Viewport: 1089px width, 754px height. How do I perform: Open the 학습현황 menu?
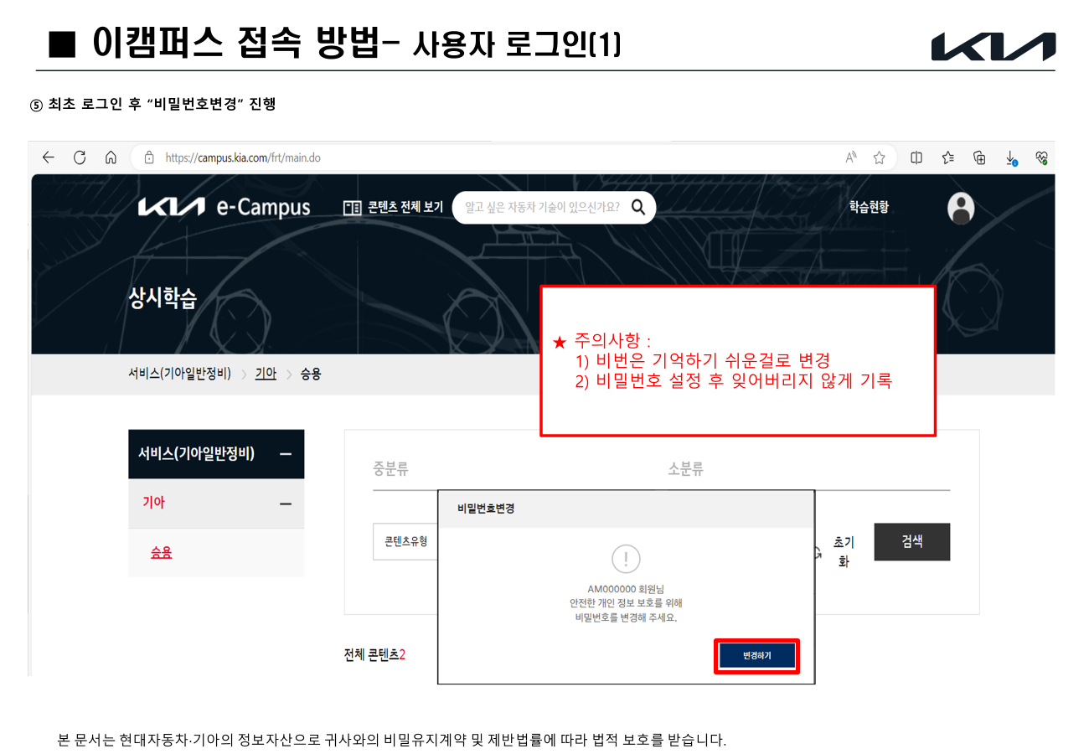[869, 207]
